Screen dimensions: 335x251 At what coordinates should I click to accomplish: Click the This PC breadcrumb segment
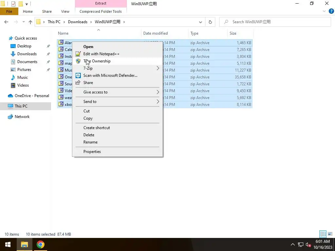click(x=54, y=22)
